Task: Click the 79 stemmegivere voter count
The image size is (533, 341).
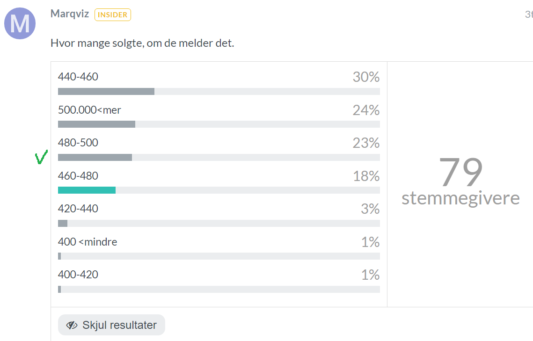Action: 460,181
